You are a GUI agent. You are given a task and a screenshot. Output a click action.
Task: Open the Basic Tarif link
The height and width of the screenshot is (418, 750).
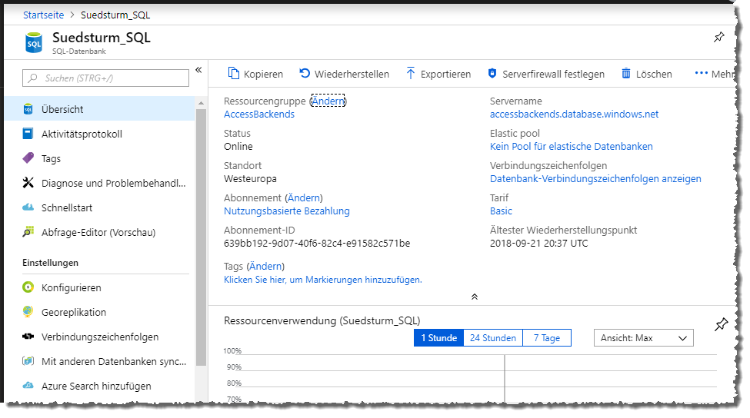click(501, 211)
